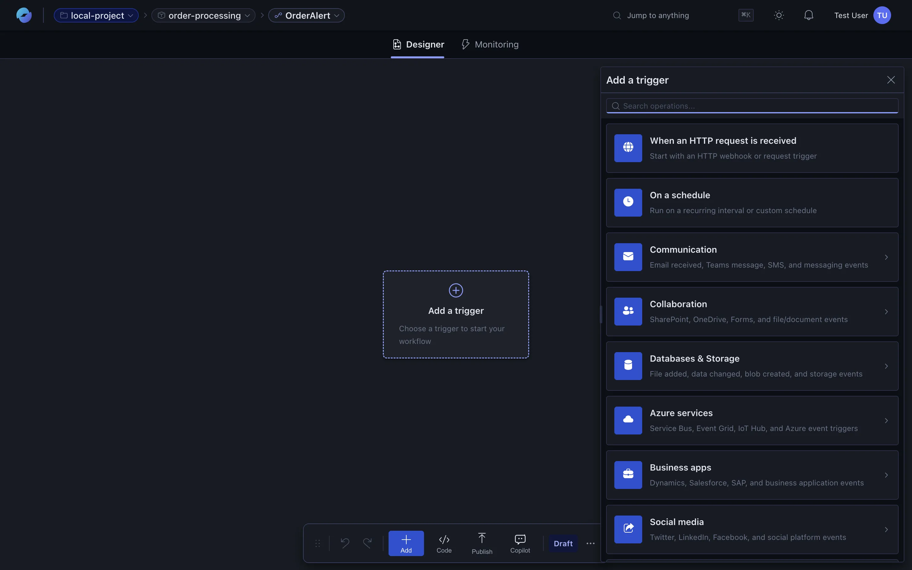Click the panel resize handle on left edge

point(601,314)
